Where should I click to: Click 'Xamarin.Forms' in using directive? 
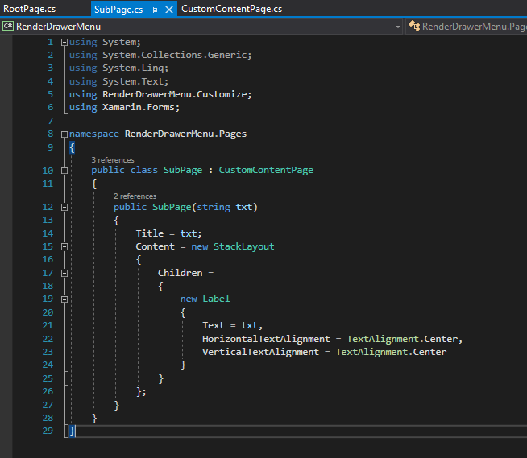coord(139,107)
